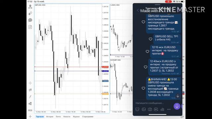Open the poll chart icon in chat toolbar
Image resolution: width=212 pixels, height=119 pixels.
162,109
